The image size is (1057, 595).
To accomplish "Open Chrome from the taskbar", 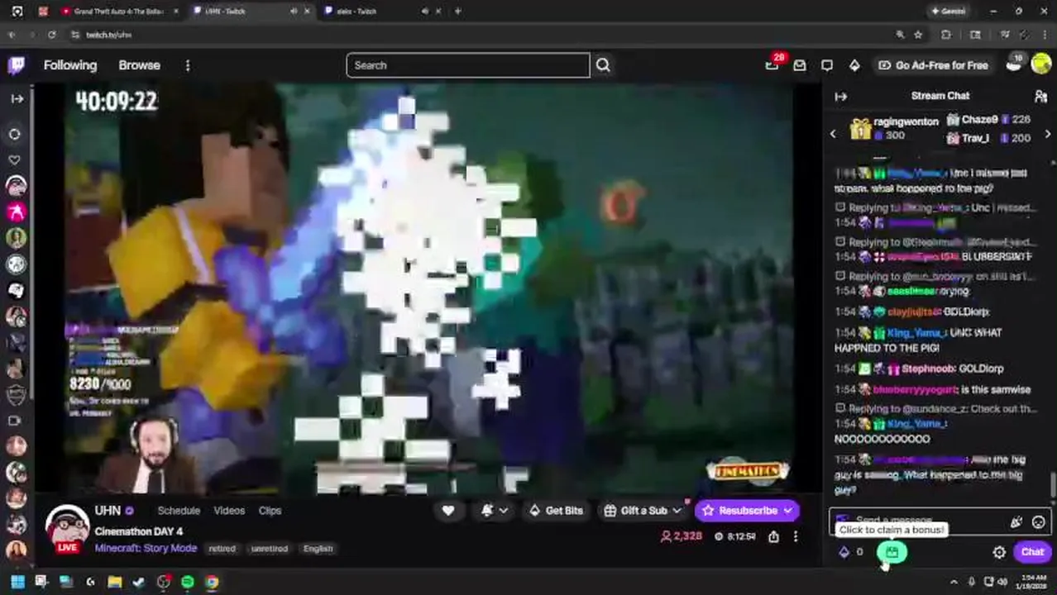I will point(213,582).
